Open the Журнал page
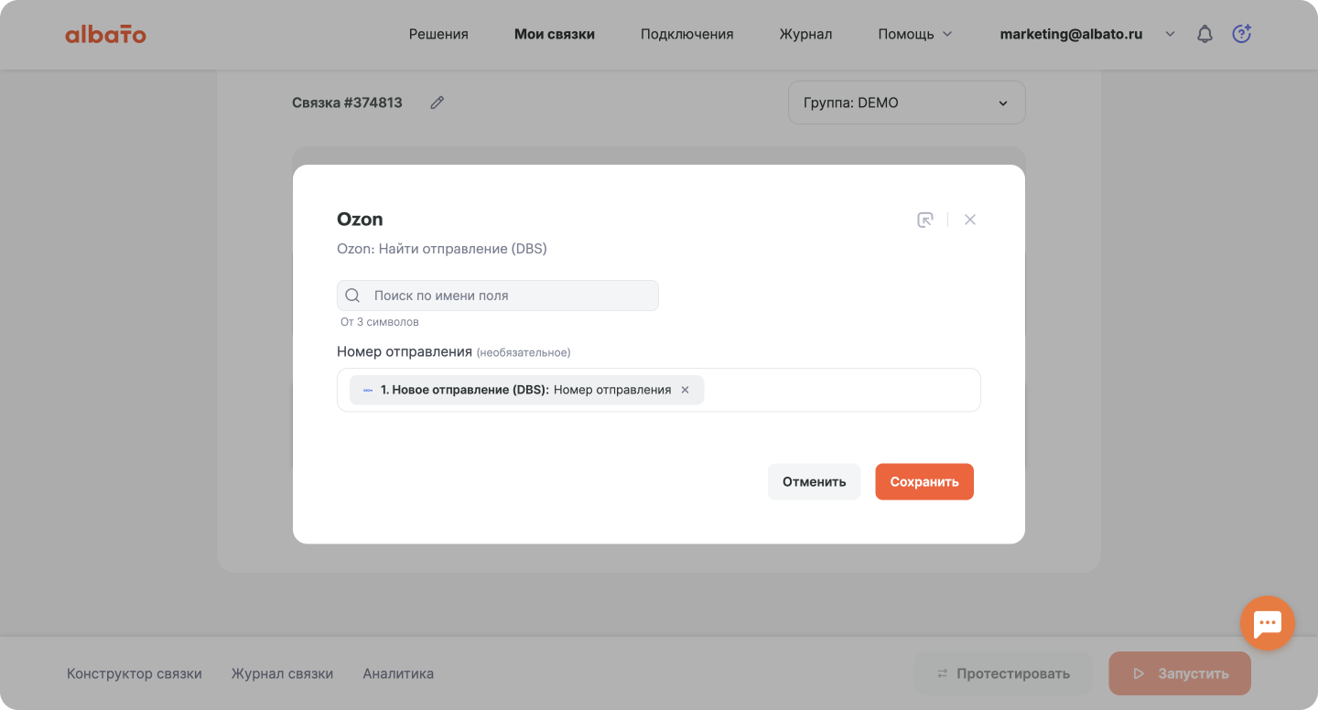The height and width of the screenshot is (710, 1318). pos(805,34)
